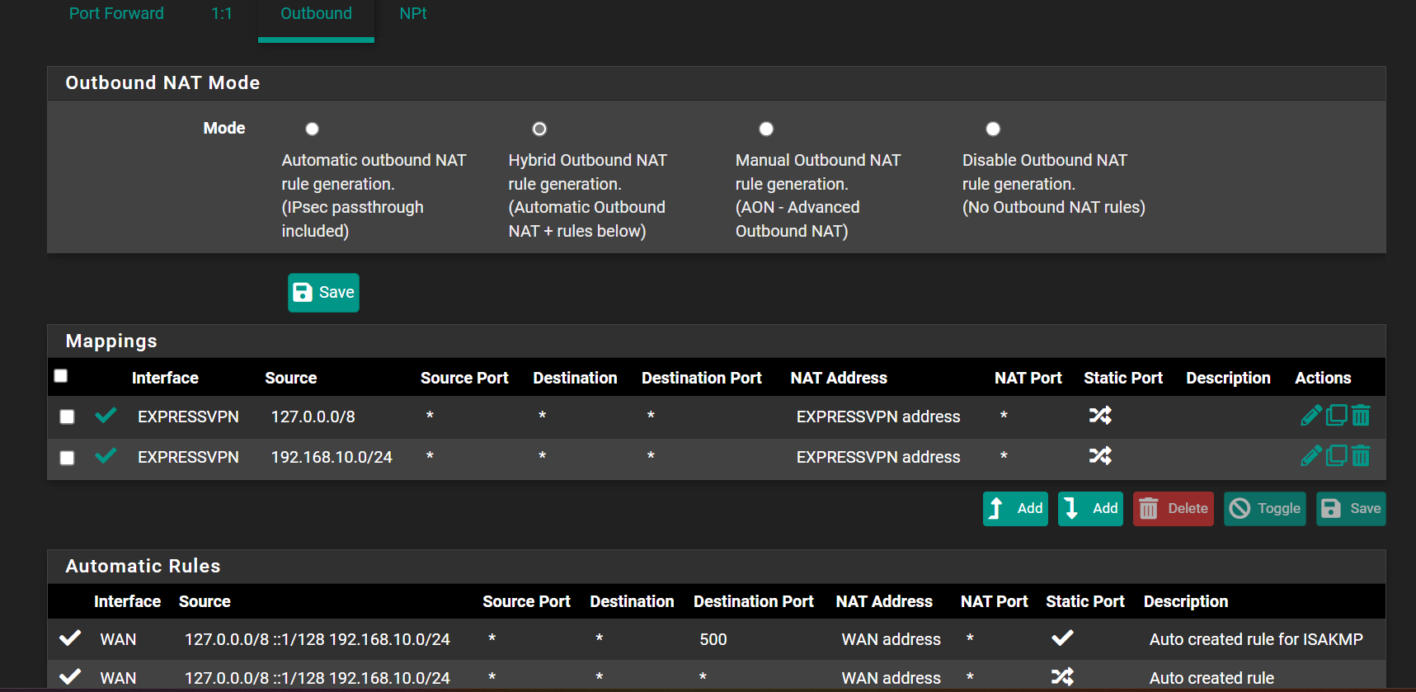1416x692 pixels.
Task: Open the Port Forward tab
Action: 116,13
